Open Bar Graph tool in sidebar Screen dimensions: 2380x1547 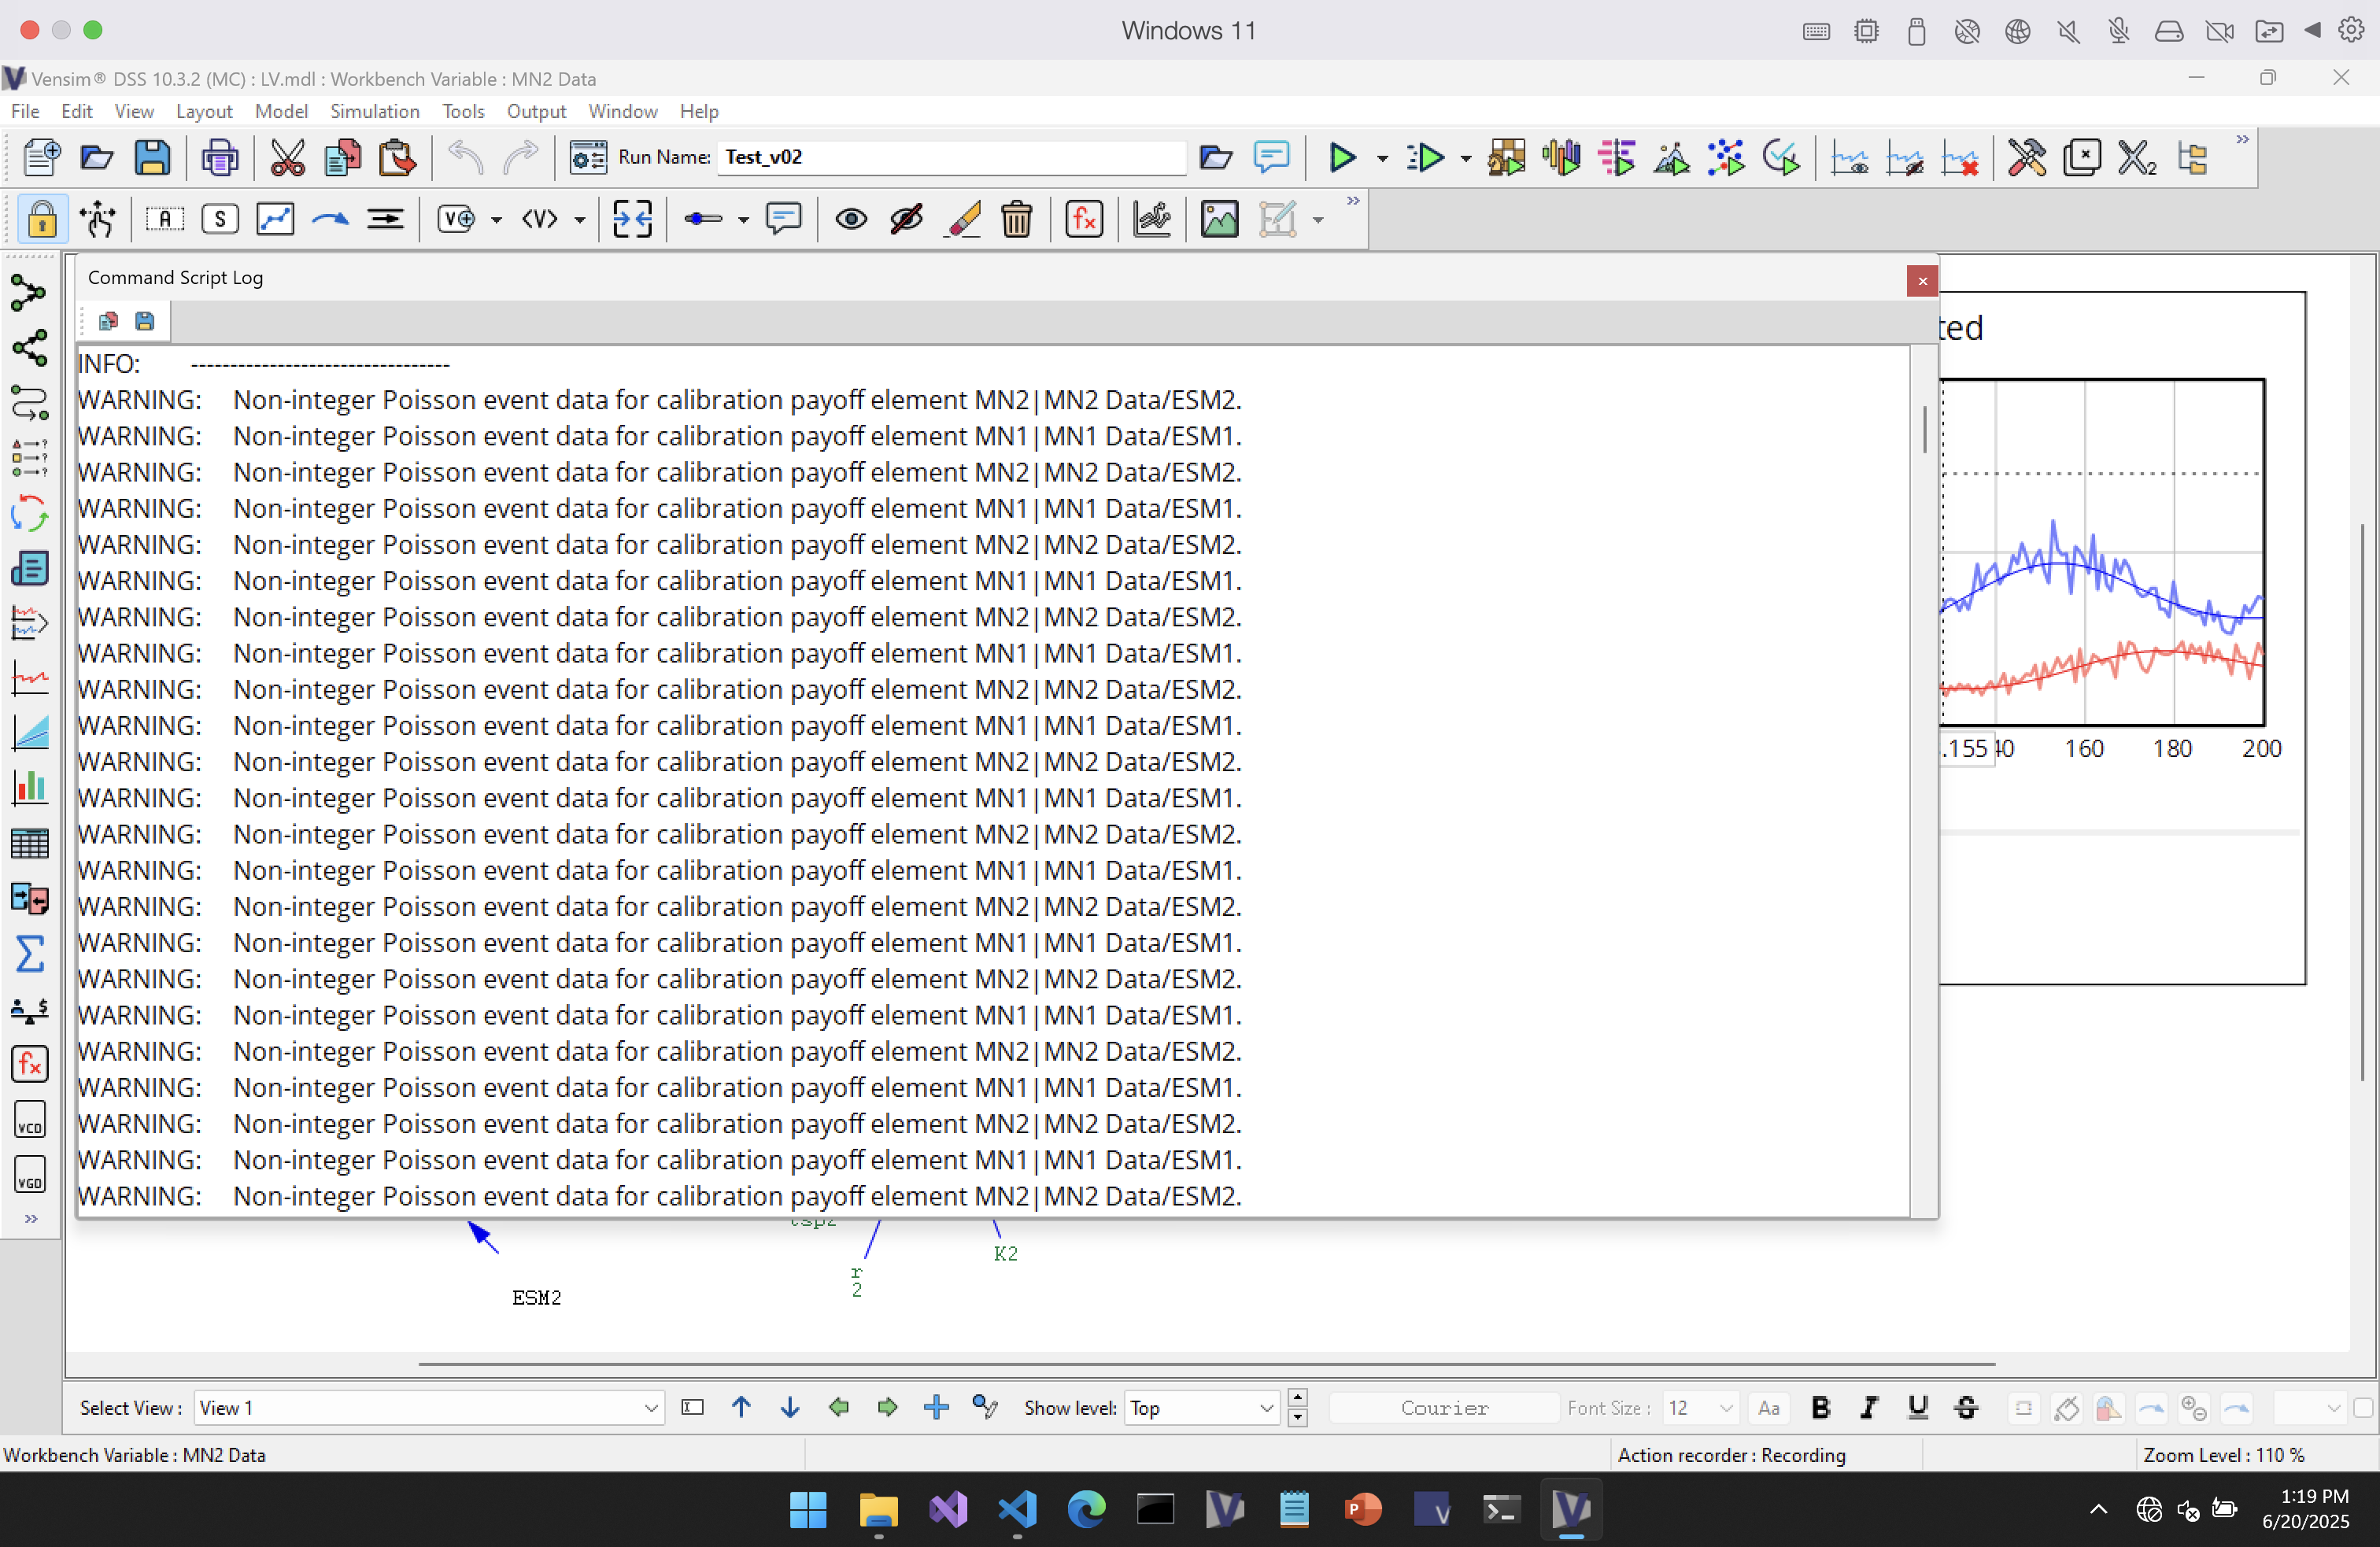(29, 788)
